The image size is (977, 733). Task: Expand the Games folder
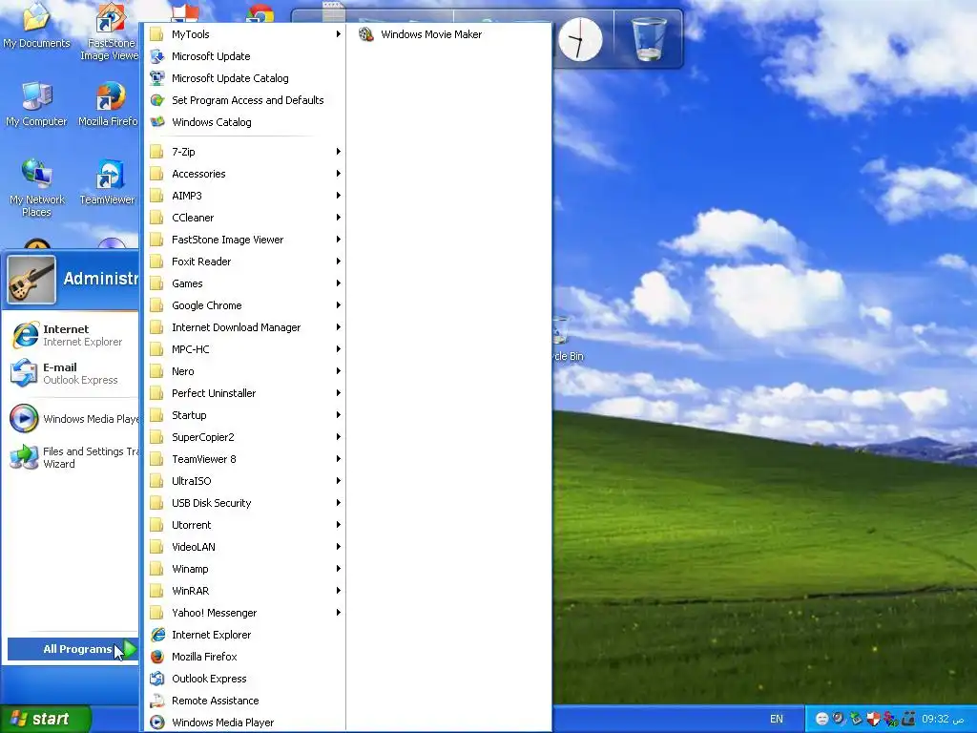point(243,283)
